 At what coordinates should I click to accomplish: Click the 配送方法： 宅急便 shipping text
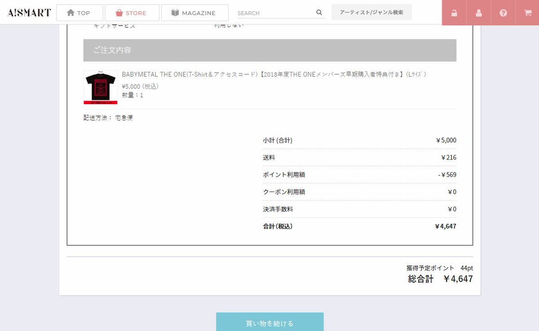coord(108,118)
